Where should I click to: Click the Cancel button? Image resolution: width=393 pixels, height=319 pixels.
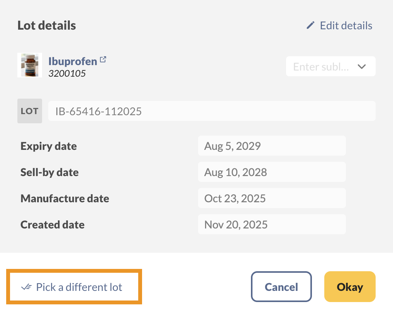(x=281, y=287)
